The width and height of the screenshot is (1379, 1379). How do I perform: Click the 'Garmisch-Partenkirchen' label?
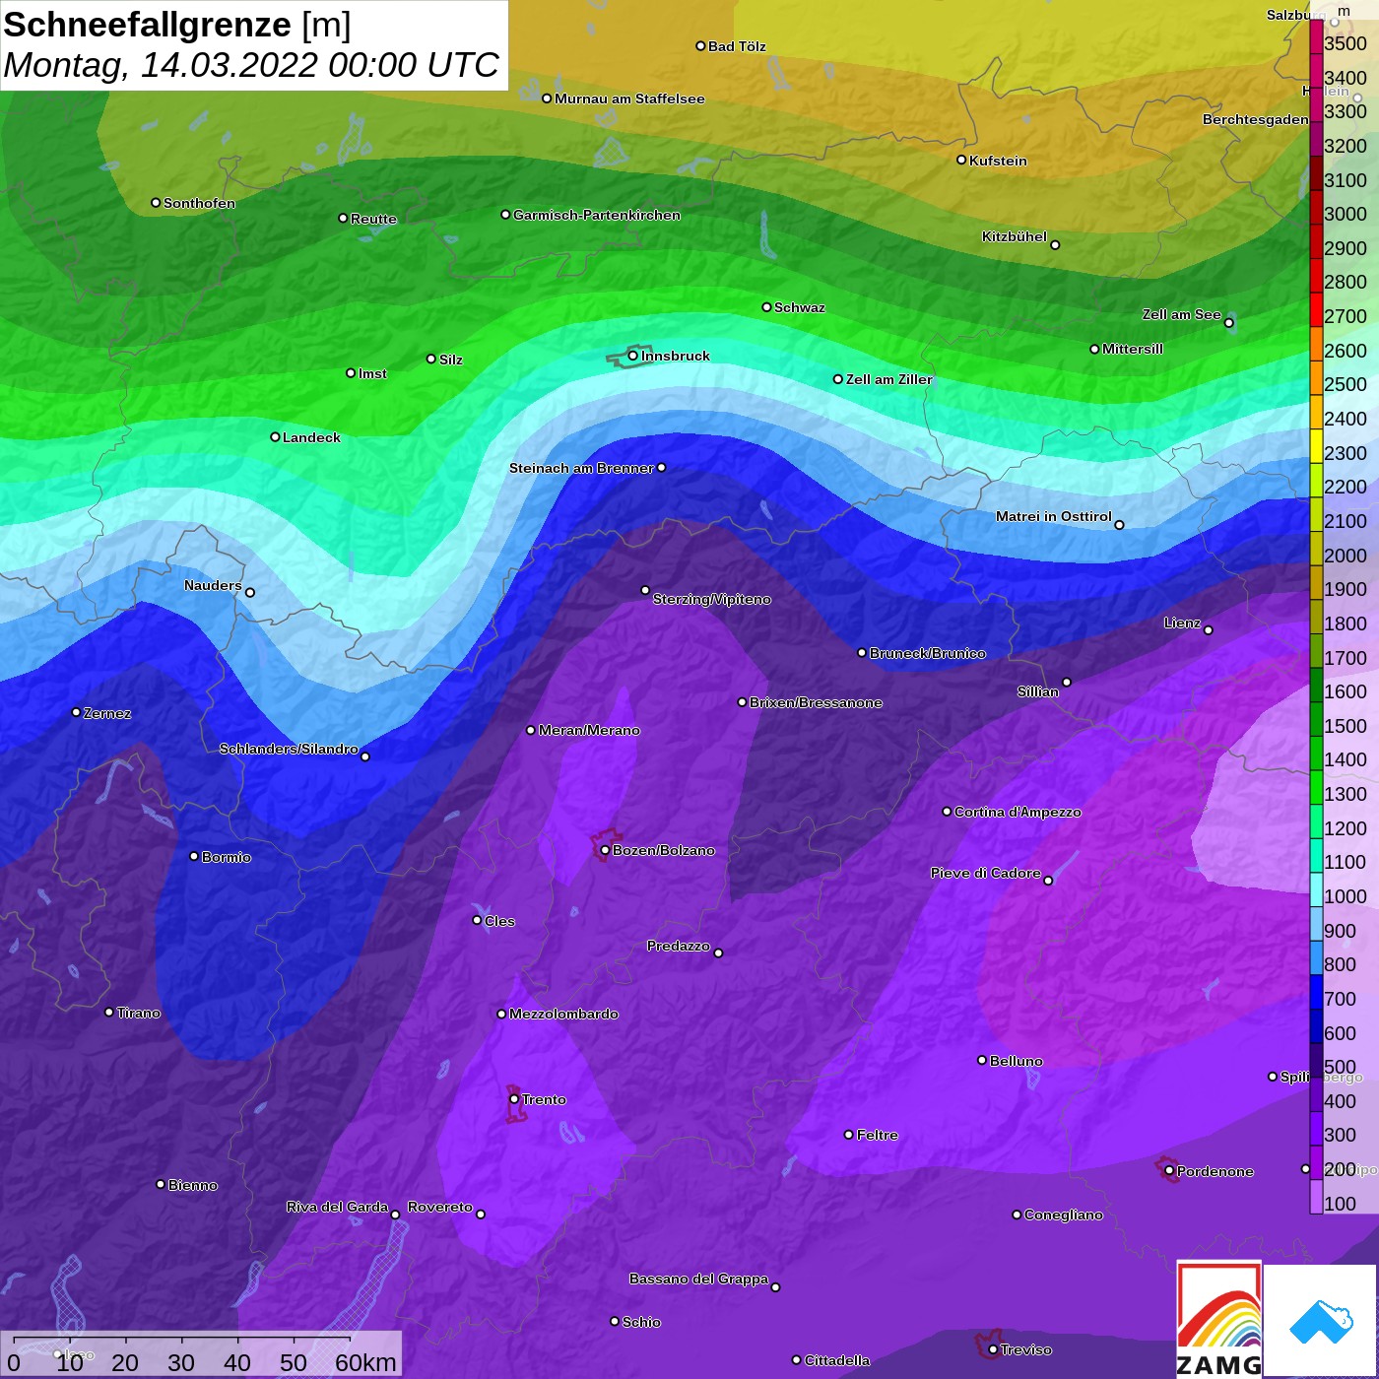pyautogui.click(x=597, y=215)
